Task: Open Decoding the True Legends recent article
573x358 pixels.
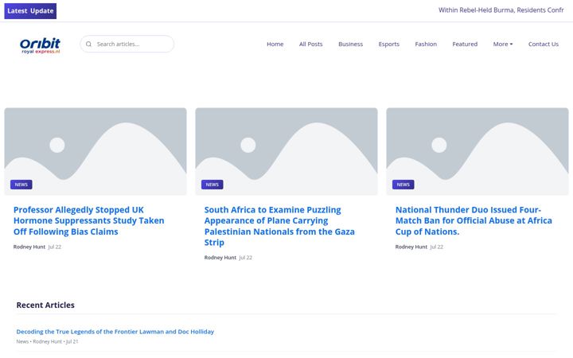Action: tap(115, 332)
